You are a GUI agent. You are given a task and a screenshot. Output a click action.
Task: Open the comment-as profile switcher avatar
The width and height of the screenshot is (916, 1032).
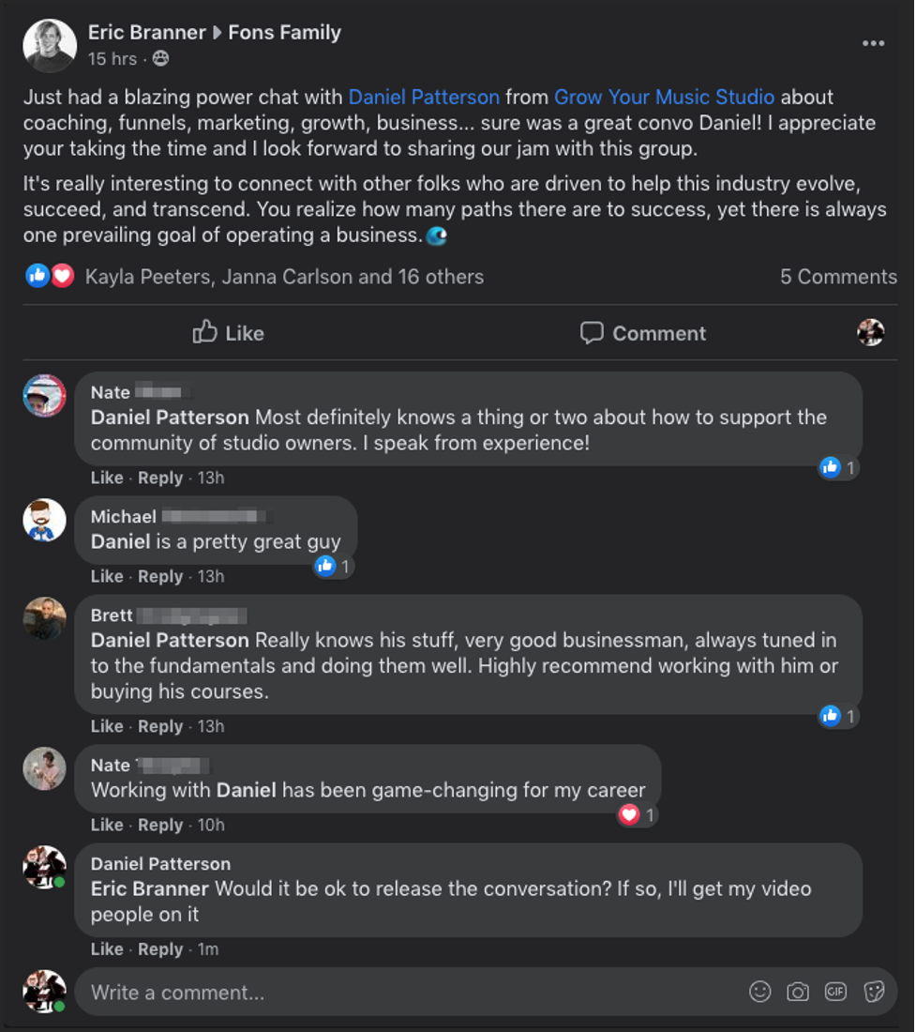[870, 332]
